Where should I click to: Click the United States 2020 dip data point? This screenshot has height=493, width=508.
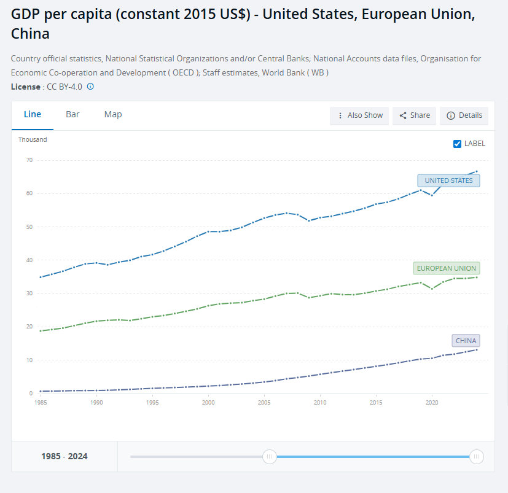pyautogui.click(x=432, y=195)
